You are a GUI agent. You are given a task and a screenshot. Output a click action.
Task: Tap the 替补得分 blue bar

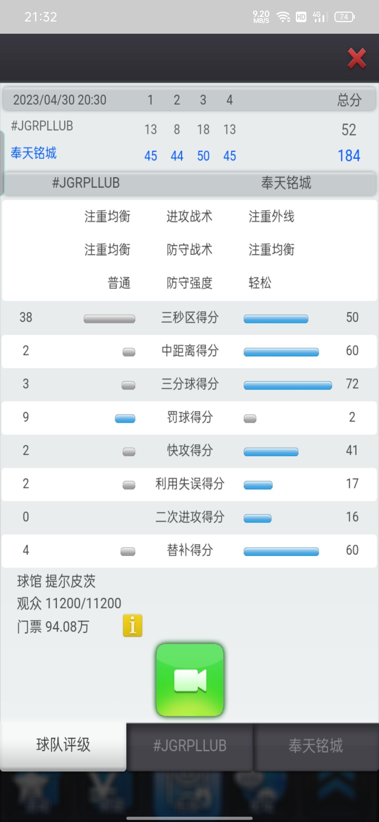[x=281, y=552]
